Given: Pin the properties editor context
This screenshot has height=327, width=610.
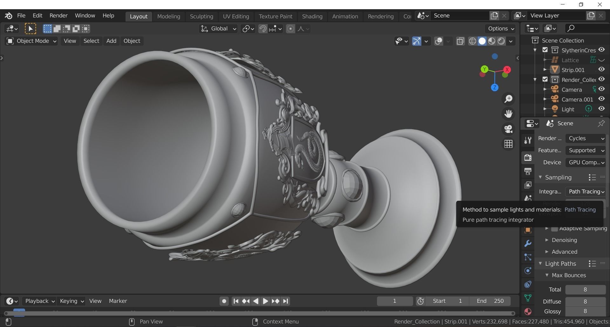Looking at the screenshot, I should (x=601, y=123).
